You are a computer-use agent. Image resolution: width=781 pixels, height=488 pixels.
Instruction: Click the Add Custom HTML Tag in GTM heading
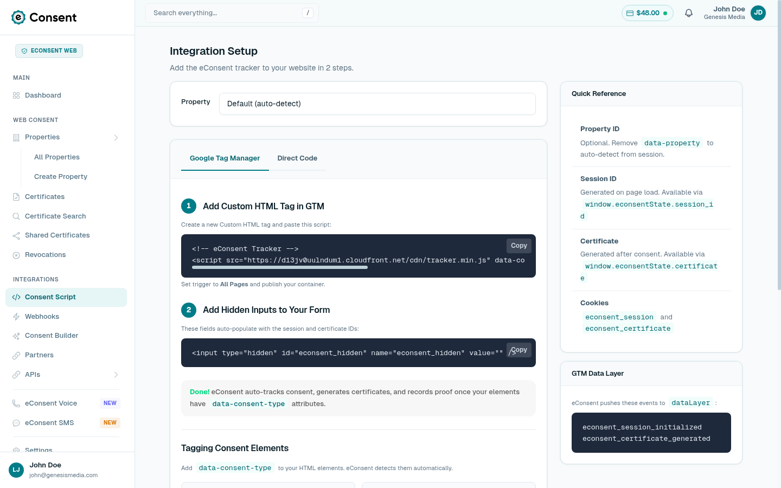pos(264,207)
